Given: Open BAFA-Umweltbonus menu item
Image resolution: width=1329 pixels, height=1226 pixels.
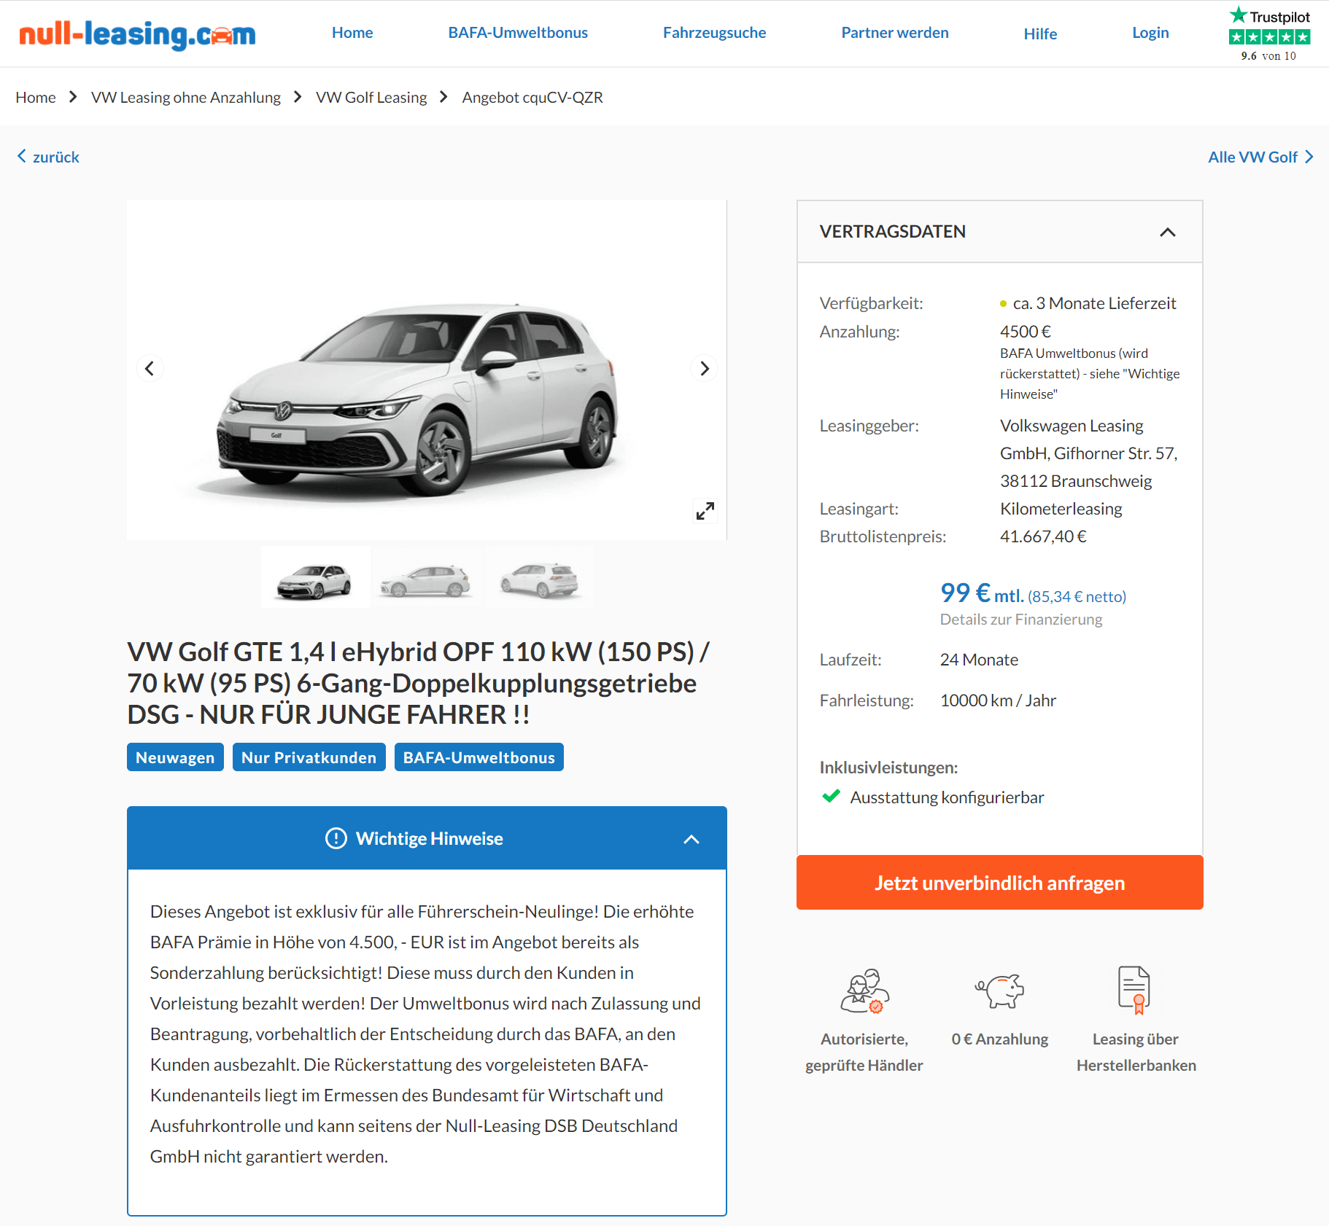Looking at the screenshot, I should [518, 33].
